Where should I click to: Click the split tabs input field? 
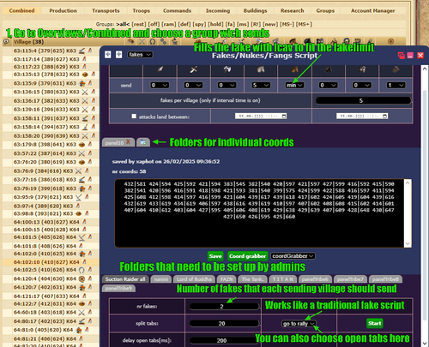[x=224, y=324]
